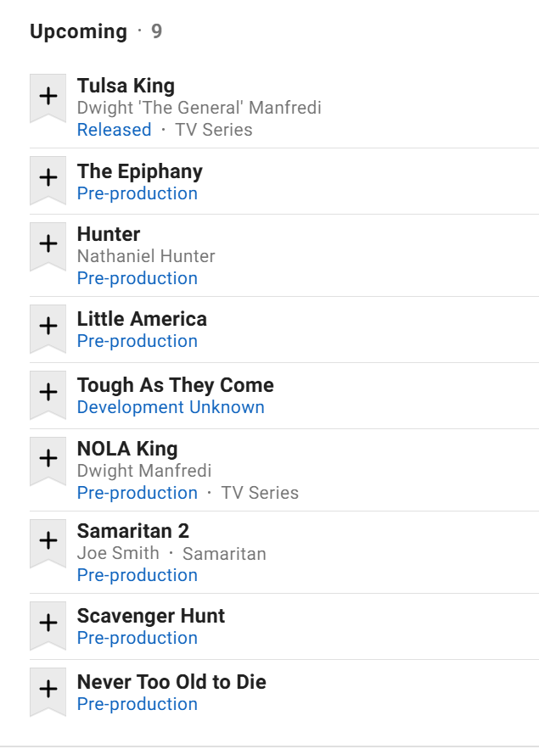Open the NOLA King title
The height and width of the screenshot is (749, 539).
[x=127, y=449]
